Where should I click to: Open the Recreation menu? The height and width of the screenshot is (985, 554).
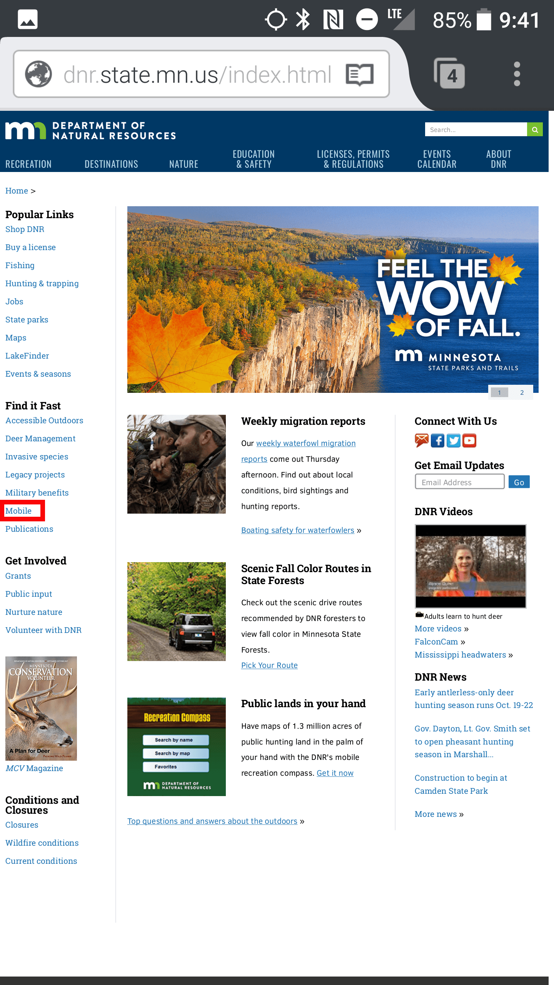[x=28, y=164]
